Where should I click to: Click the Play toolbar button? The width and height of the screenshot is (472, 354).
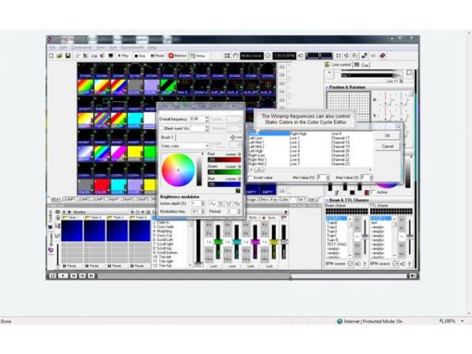point(123,56)
